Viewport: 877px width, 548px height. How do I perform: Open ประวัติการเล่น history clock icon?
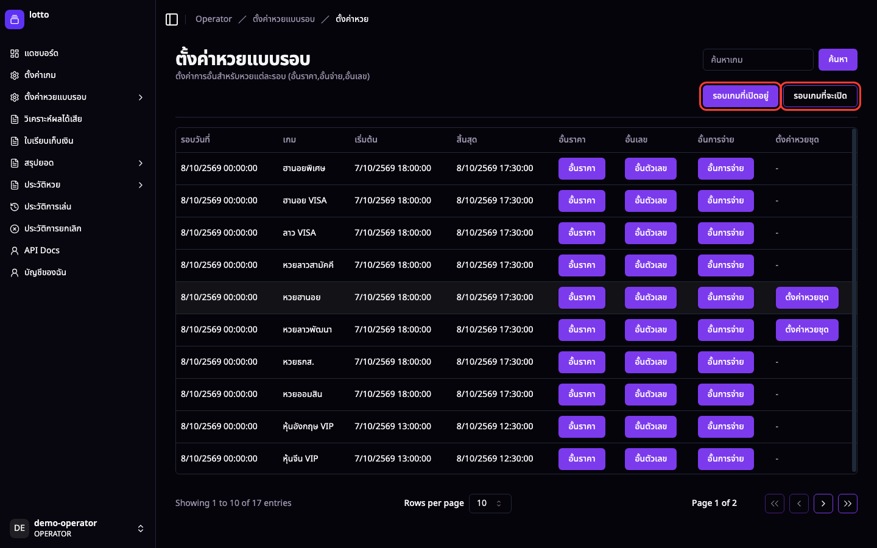click(15, 207)
